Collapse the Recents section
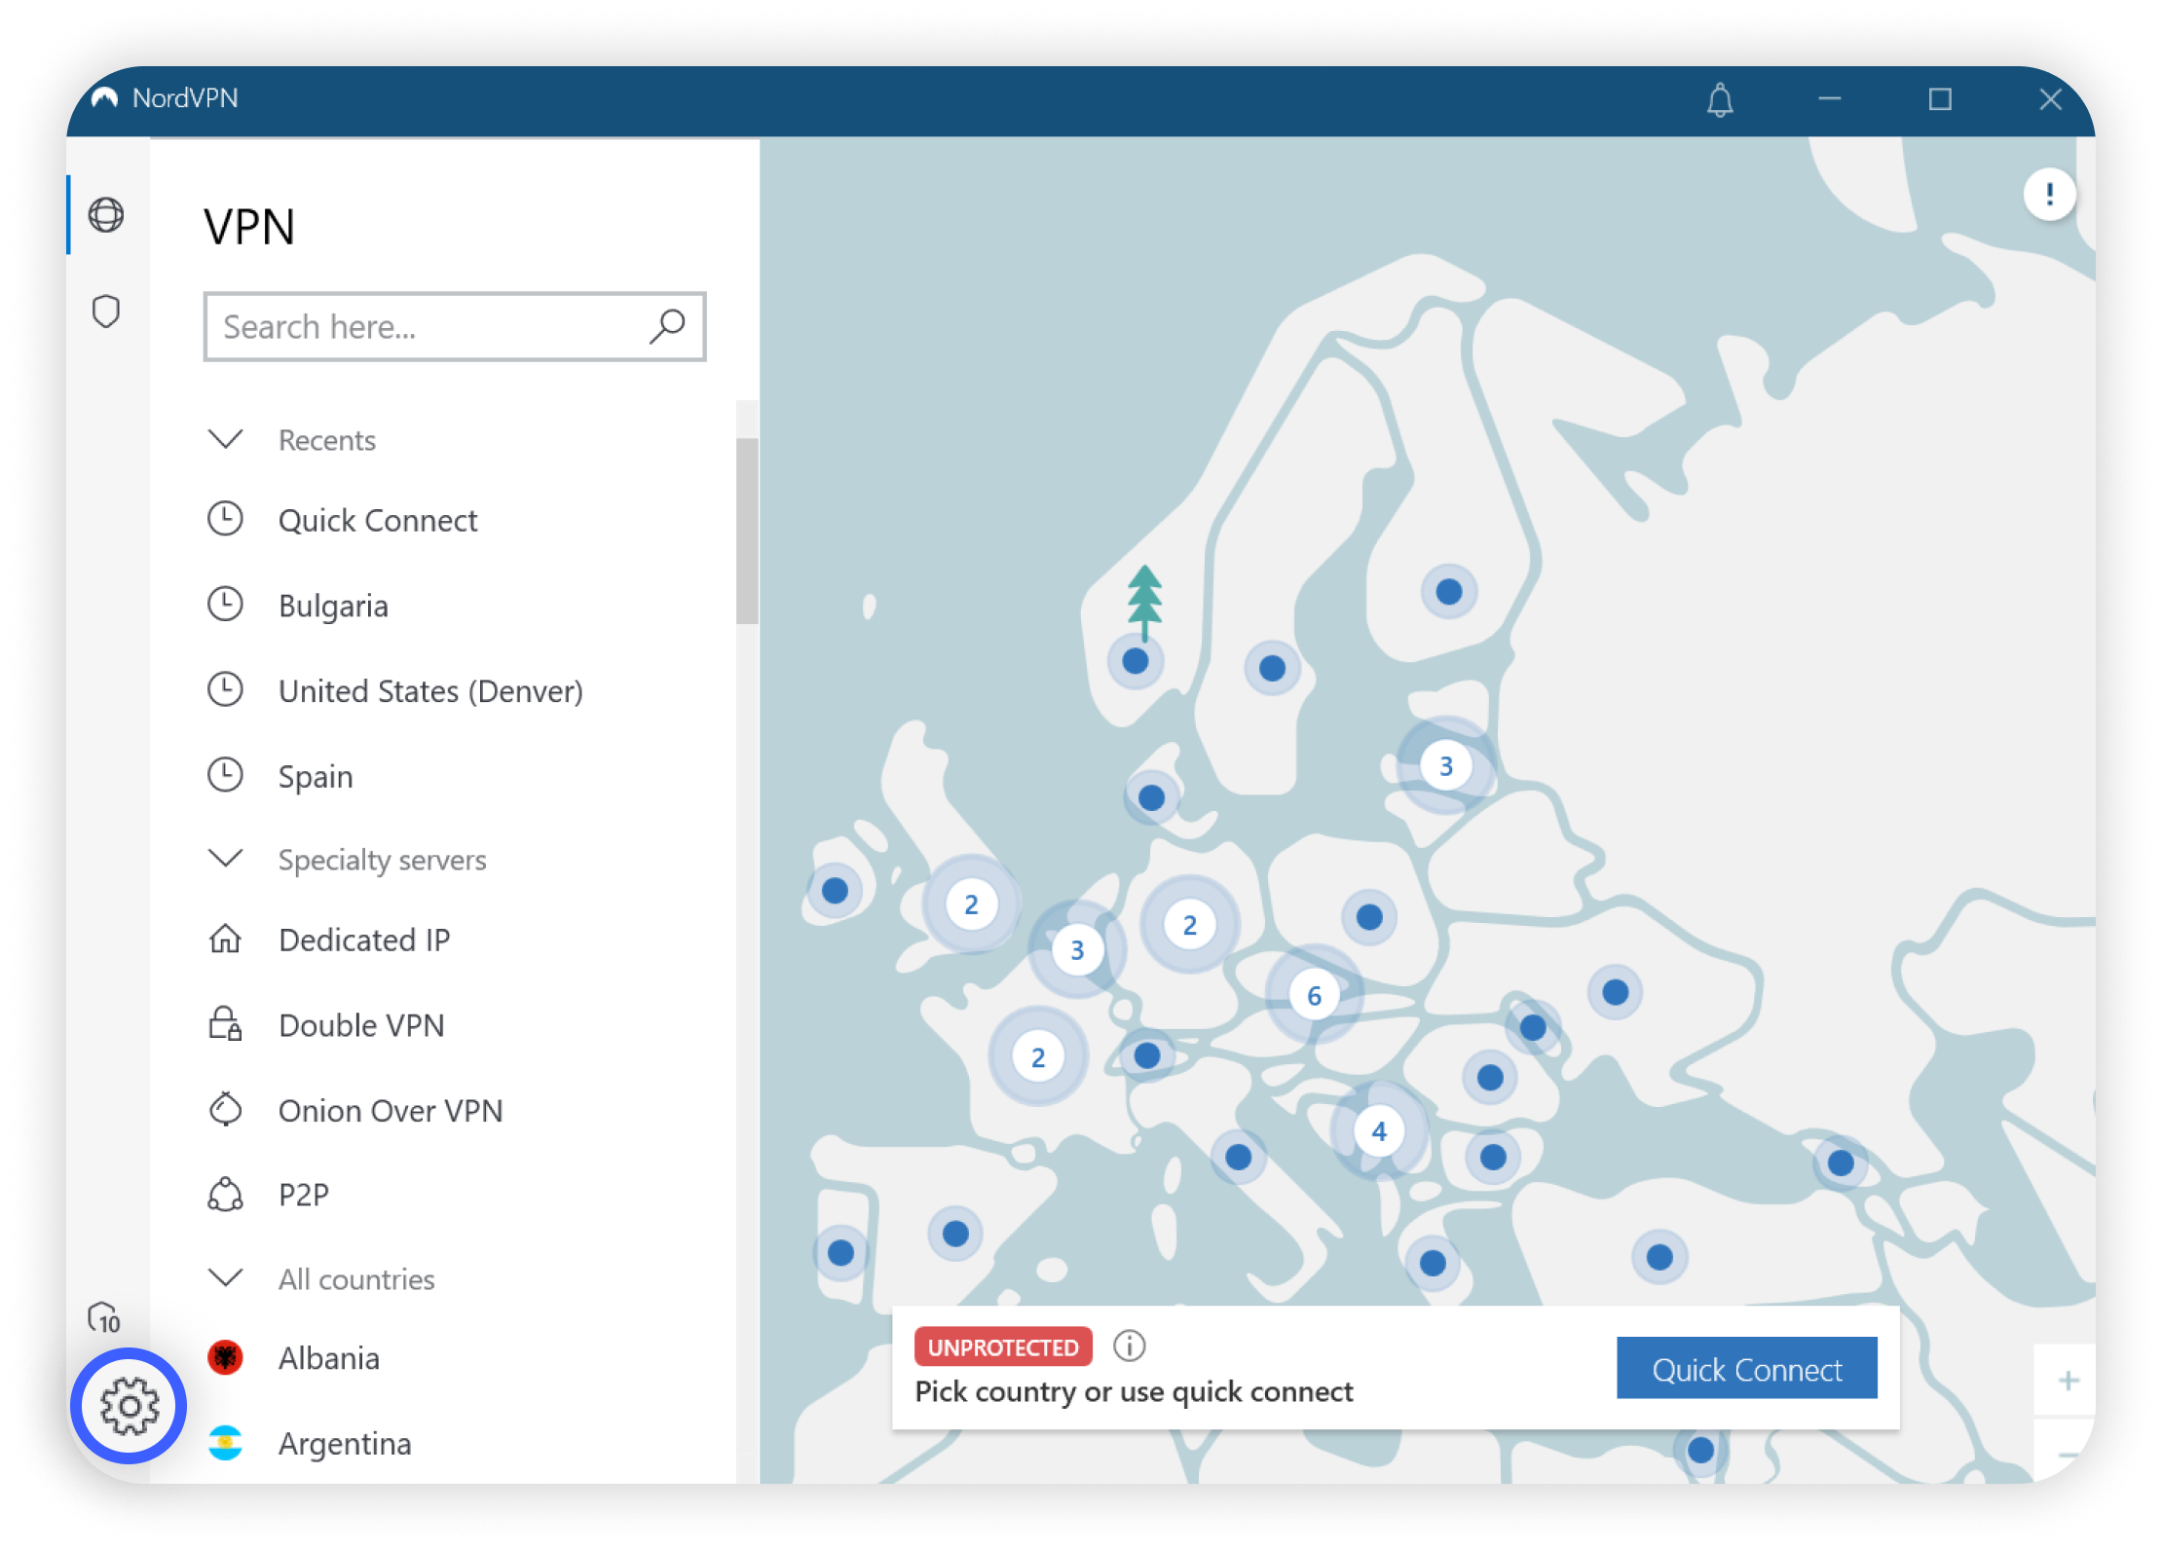This screenshot has height=1550, width=2162. tap(226, 440)
